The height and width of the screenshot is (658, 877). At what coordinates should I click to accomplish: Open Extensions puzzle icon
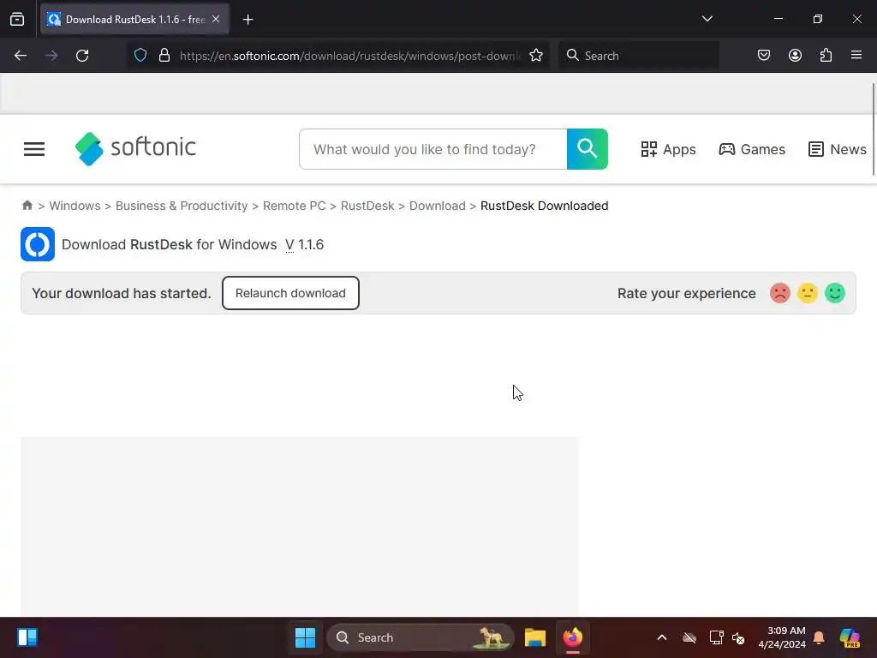pyautogui.click(x=826, y=56)
